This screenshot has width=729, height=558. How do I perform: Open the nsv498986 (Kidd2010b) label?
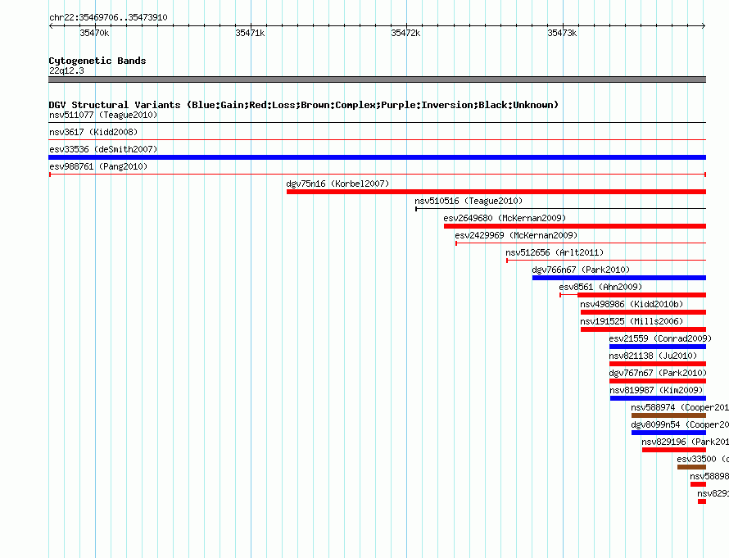[x=632, y=304]
